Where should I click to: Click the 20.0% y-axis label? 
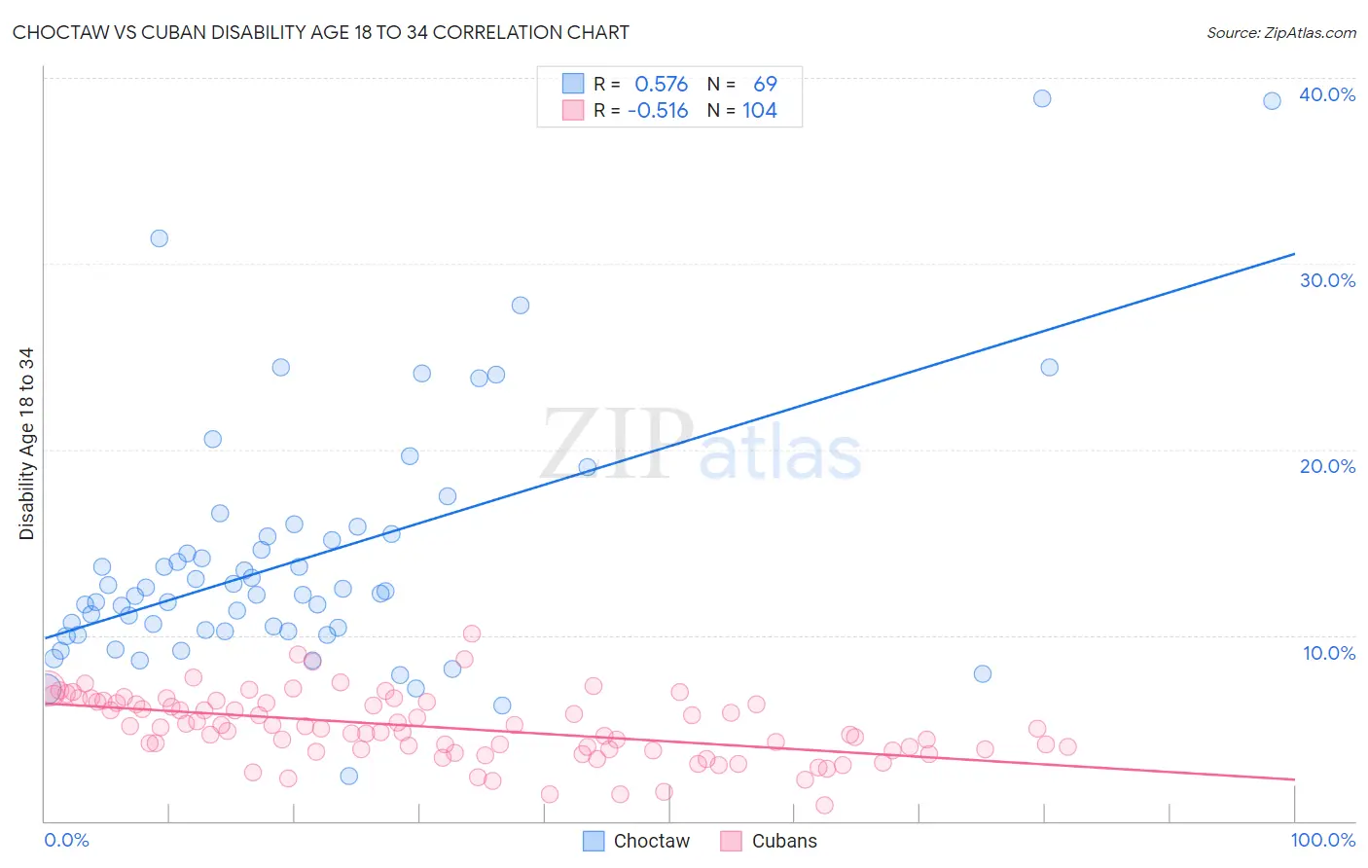1327,466
